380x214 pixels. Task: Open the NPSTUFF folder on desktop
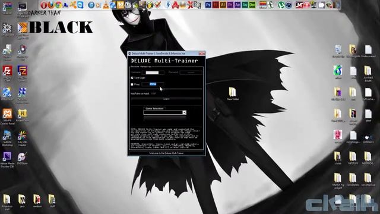click(353, 158)
